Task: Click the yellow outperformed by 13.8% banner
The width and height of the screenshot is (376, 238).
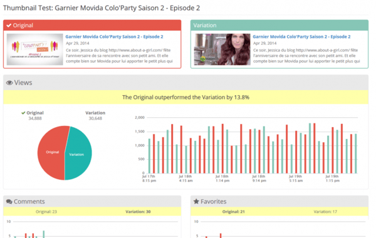Action: [186, 97]
